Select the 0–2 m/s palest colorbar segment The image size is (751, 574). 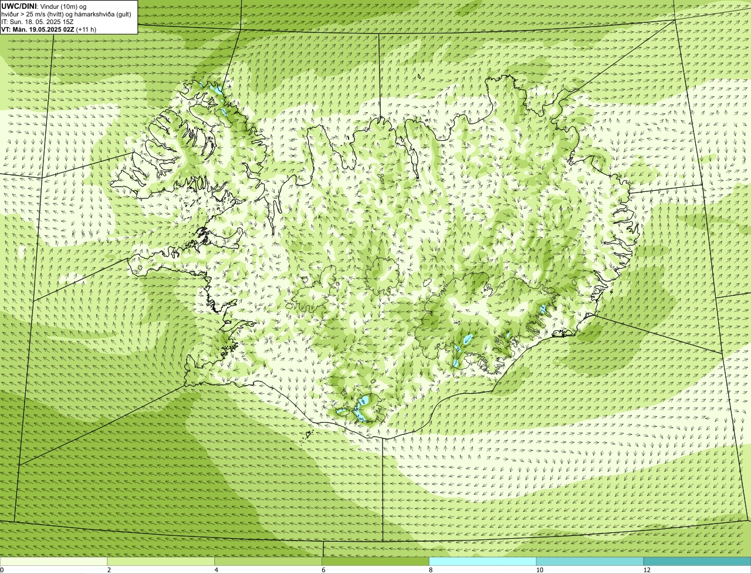click(54, 562)
